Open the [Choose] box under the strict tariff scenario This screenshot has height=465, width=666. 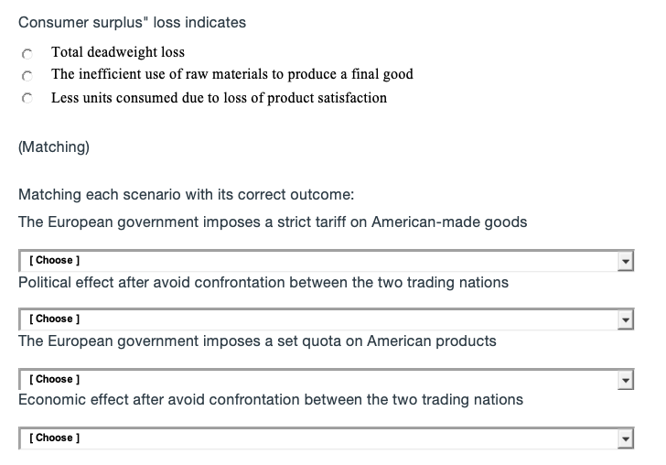pyautogui.click(x=320, y=261)
